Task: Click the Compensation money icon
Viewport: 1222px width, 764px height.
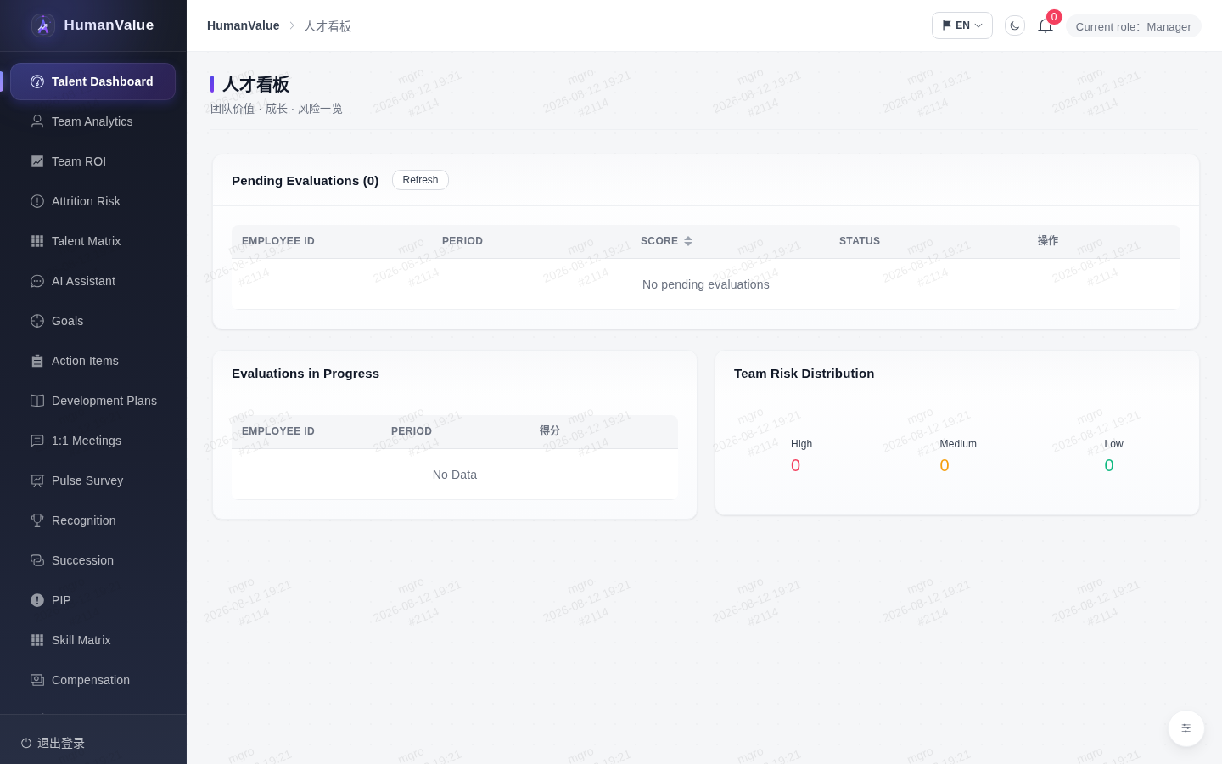Action: (37, 680)
